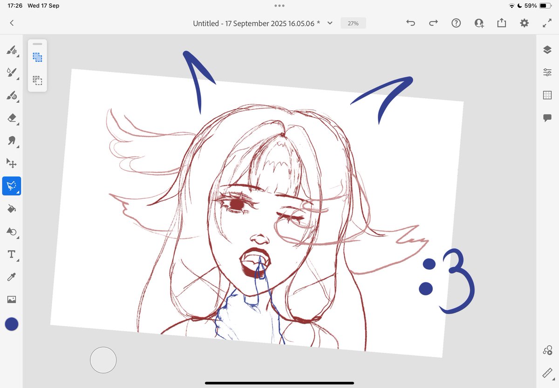Screen dimensions: 559x388
Task: Enter full screen mode
Action: pos(547,23)
